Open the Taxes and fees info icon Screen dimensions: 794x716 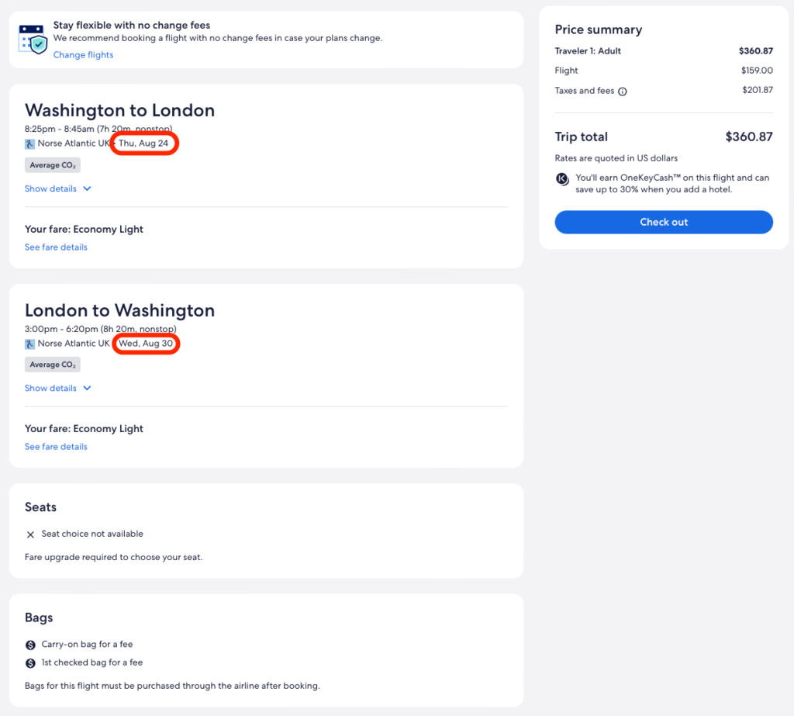[x=623, y=92]
